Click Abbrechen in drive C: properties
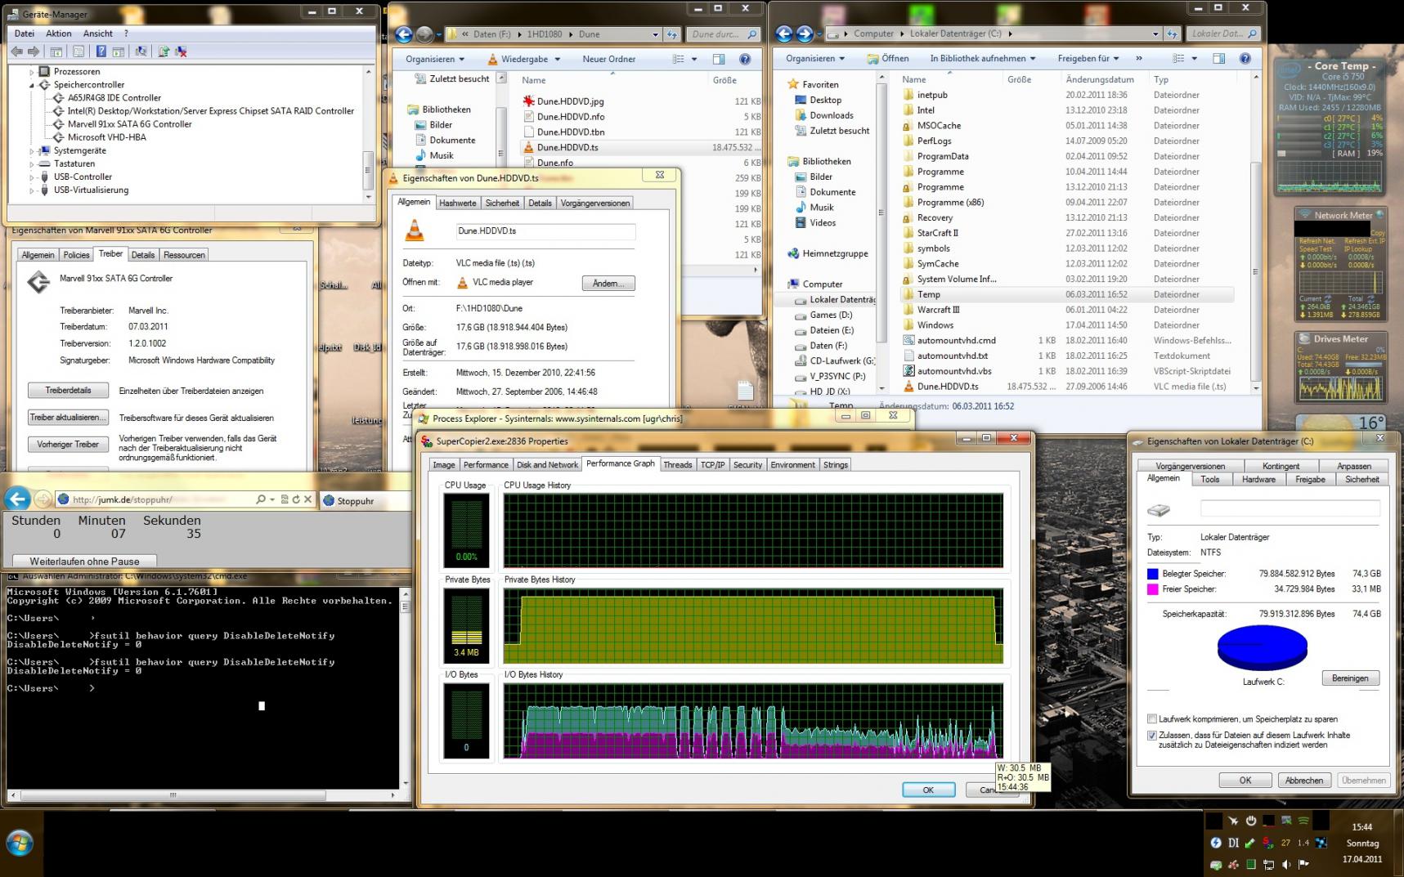The image size is (1404, 877). [1303, 781]
